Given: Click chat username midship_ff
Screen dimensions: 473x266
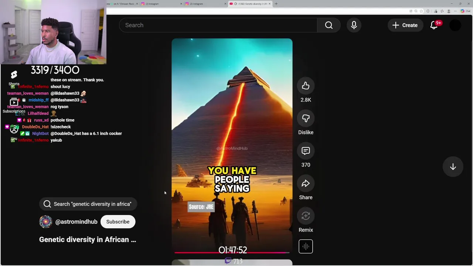Looking at the screenshot, I should click(38, 100).
